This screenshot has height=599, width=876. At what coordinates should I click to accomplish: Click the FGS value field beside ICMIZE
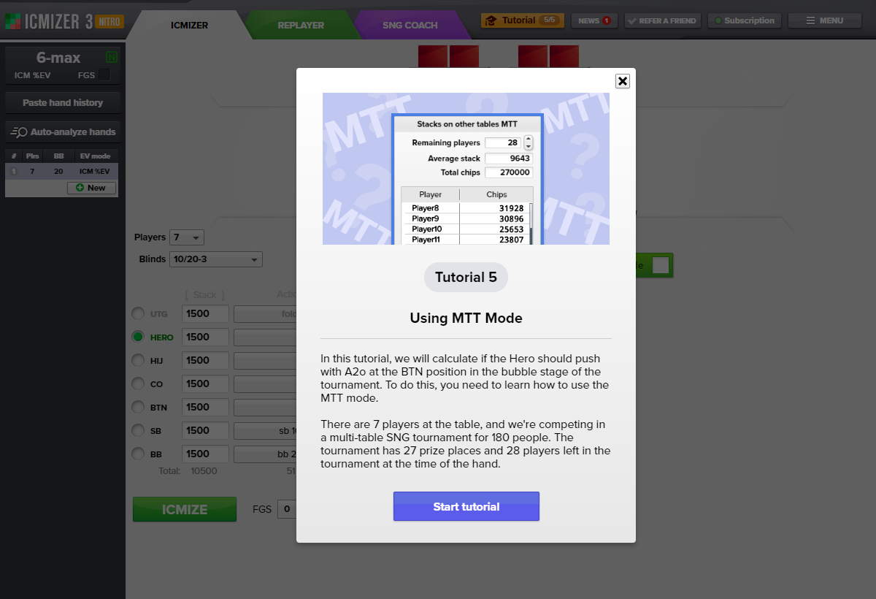[x=287, y=509]
